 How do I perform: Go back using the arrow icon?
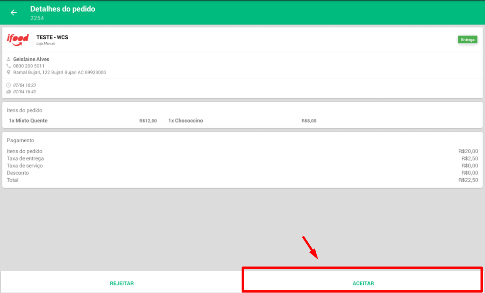(x=13, y=13)
